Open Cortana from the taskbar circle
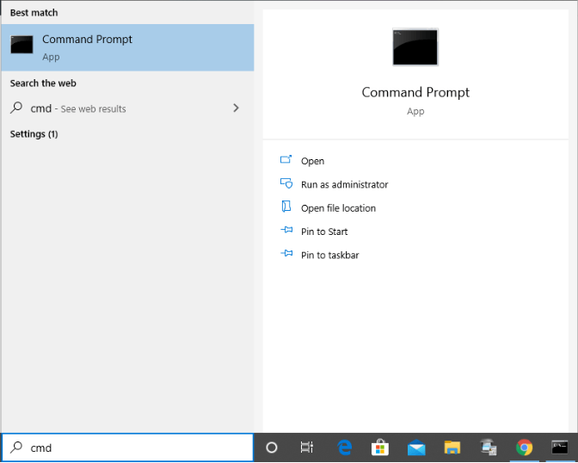The width and height of the screenshot is (578, 463). 272,448
